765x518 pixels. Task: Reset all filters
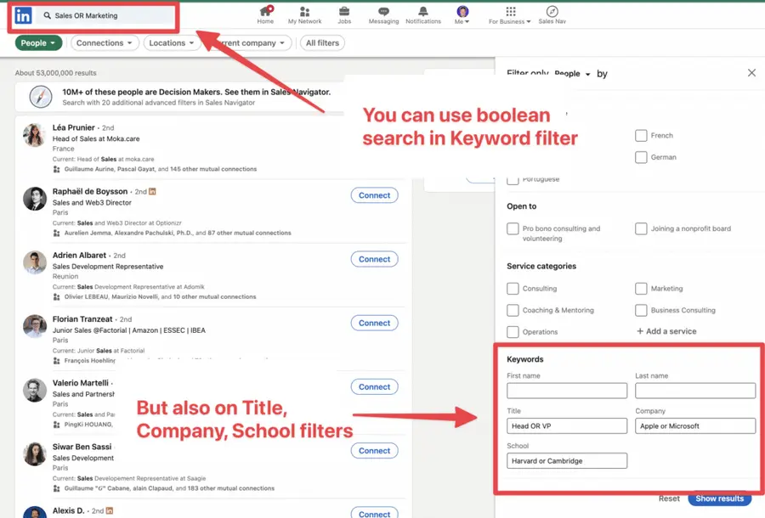click(669, 498)
